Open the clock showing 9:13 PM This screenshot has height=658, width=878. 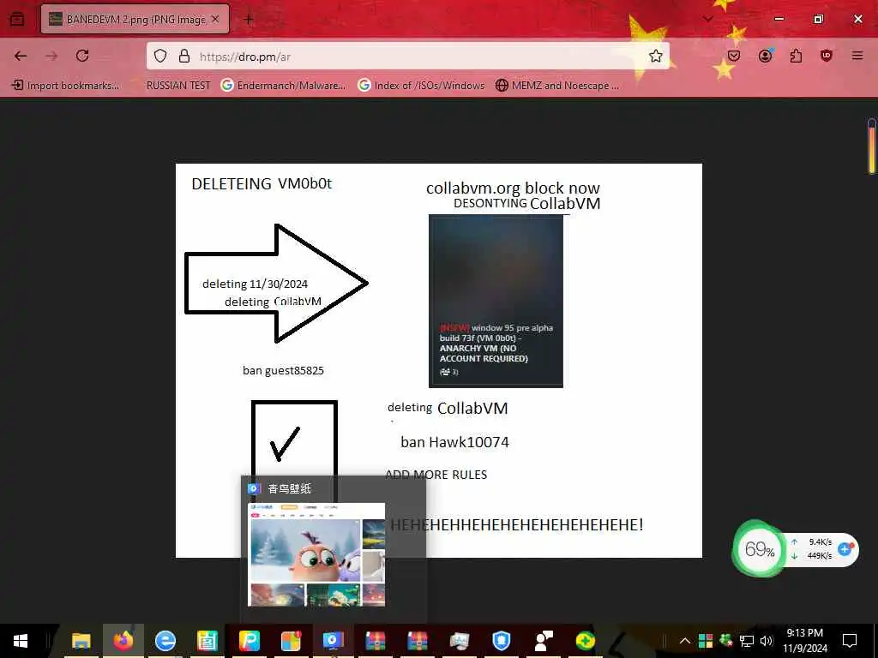pyautogui.click(x=805, y=641)
